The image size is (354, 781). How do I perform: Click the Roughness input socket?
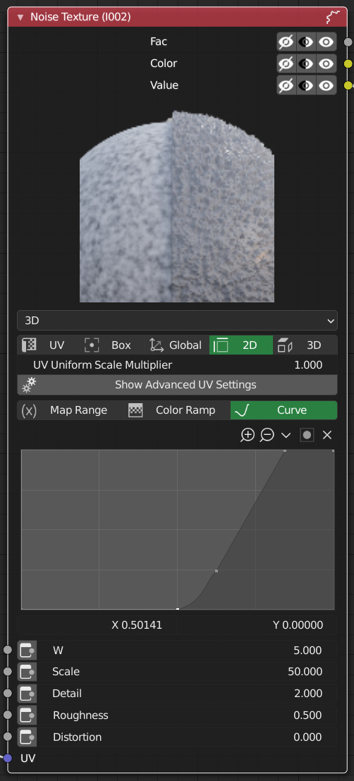8,715
